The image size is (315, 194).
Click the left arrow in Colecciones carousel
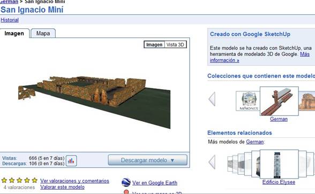212,99
